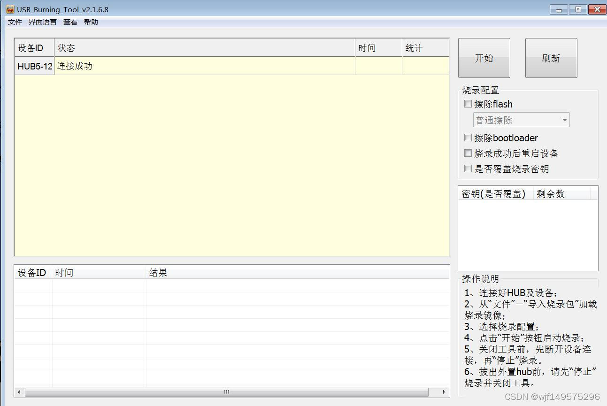
Task: Open the 界面语言 menu
Action: 43,22
